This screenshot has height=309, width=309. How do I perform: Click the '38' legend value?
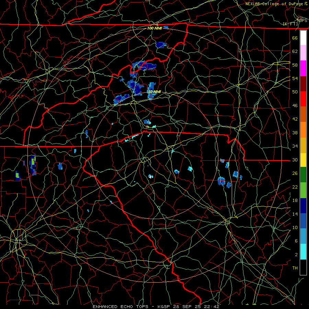tap(295, 133)
